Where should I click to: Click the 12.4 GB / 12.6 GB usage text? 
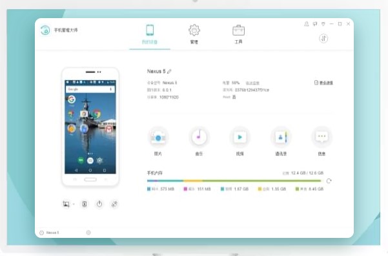[307, 173]
